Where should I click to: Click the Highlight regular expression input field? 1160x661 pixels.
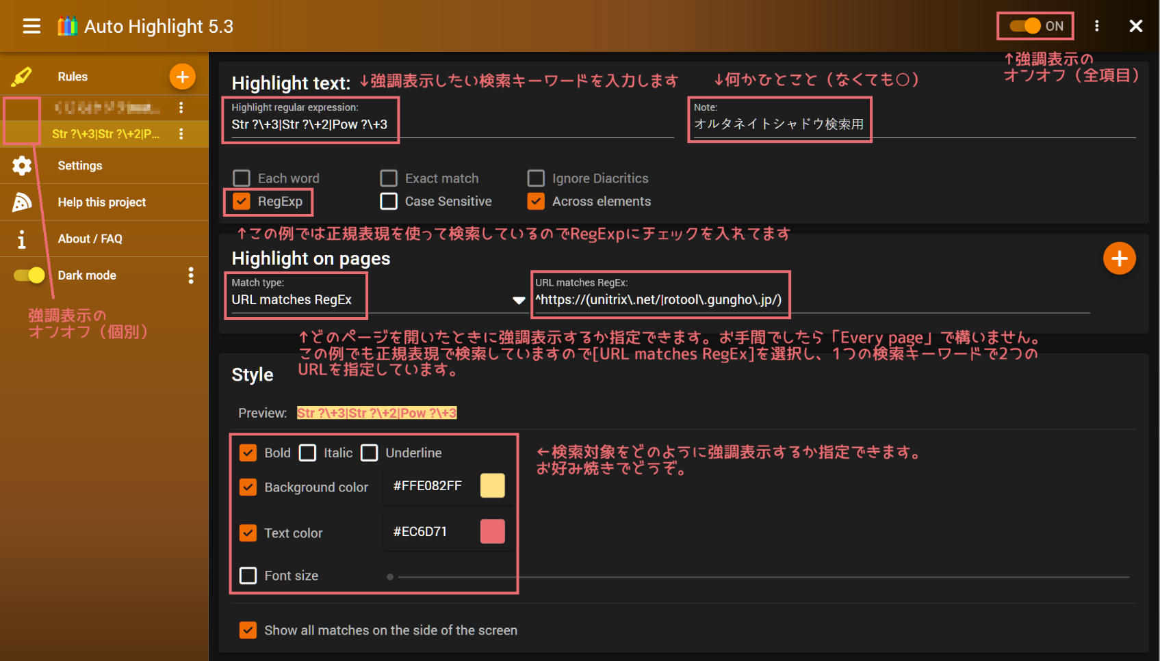(x=309, y=124)
